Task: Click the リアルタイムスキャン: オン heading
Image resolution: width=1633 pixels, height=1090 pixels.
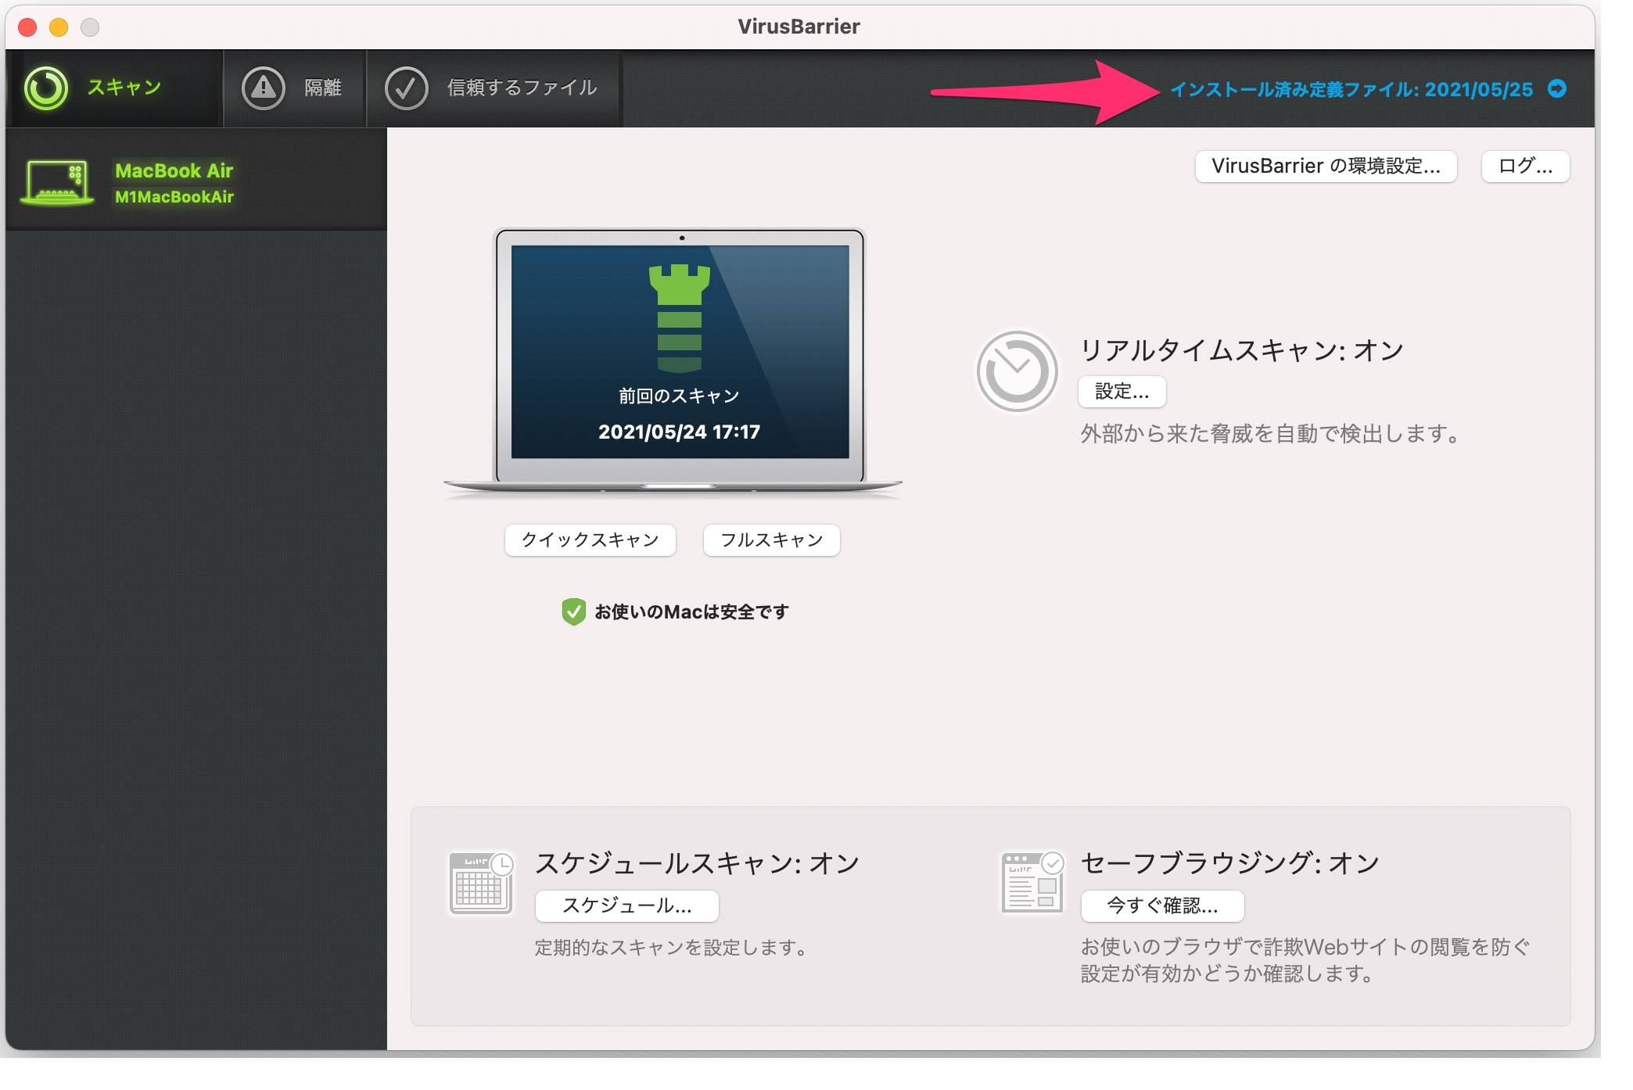Action: pyautogui.click(x=1242, y=350)
